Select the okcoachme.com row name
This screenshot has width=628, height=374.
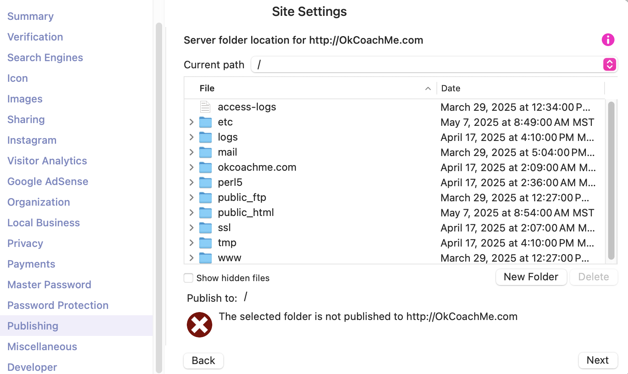click(257, 167)
